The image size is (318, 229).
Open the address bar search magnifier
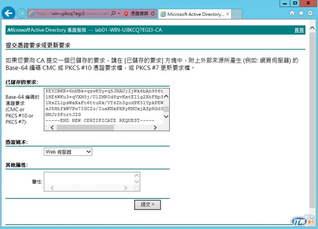113,13
